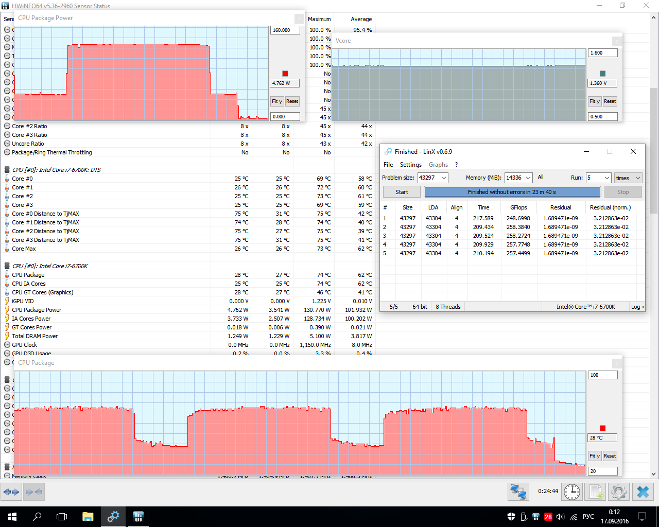The image size is (659, 527).
Task: Select the Core #2 Ratio sensor row
Action: [x=188, y=126]
